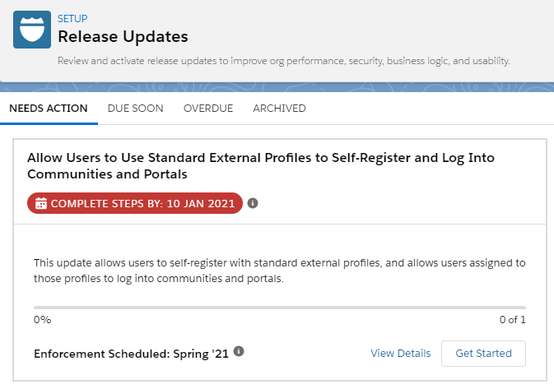Click the Get Started button
Screen dimensions: 554x389
pyautogui.click(x=483, y=353)
